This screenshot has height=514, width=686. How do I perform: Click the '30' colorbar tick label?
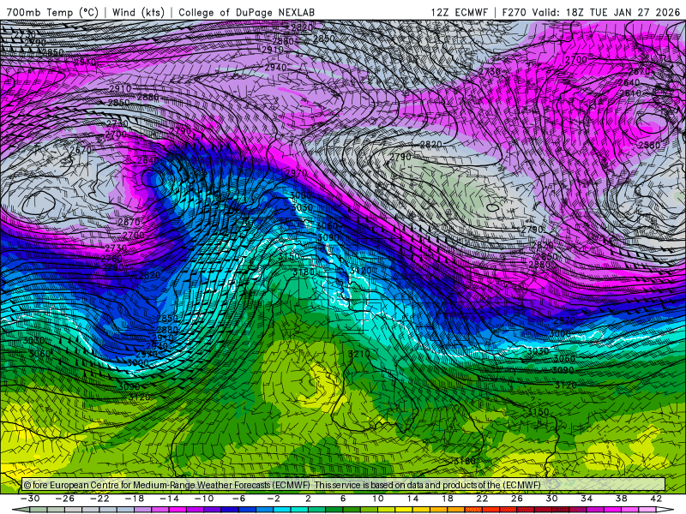coord(551,499)
